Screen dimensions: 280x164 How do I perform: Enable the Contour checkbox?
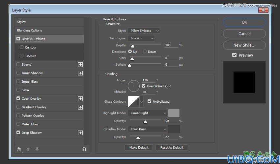click(x=22, y=47)
